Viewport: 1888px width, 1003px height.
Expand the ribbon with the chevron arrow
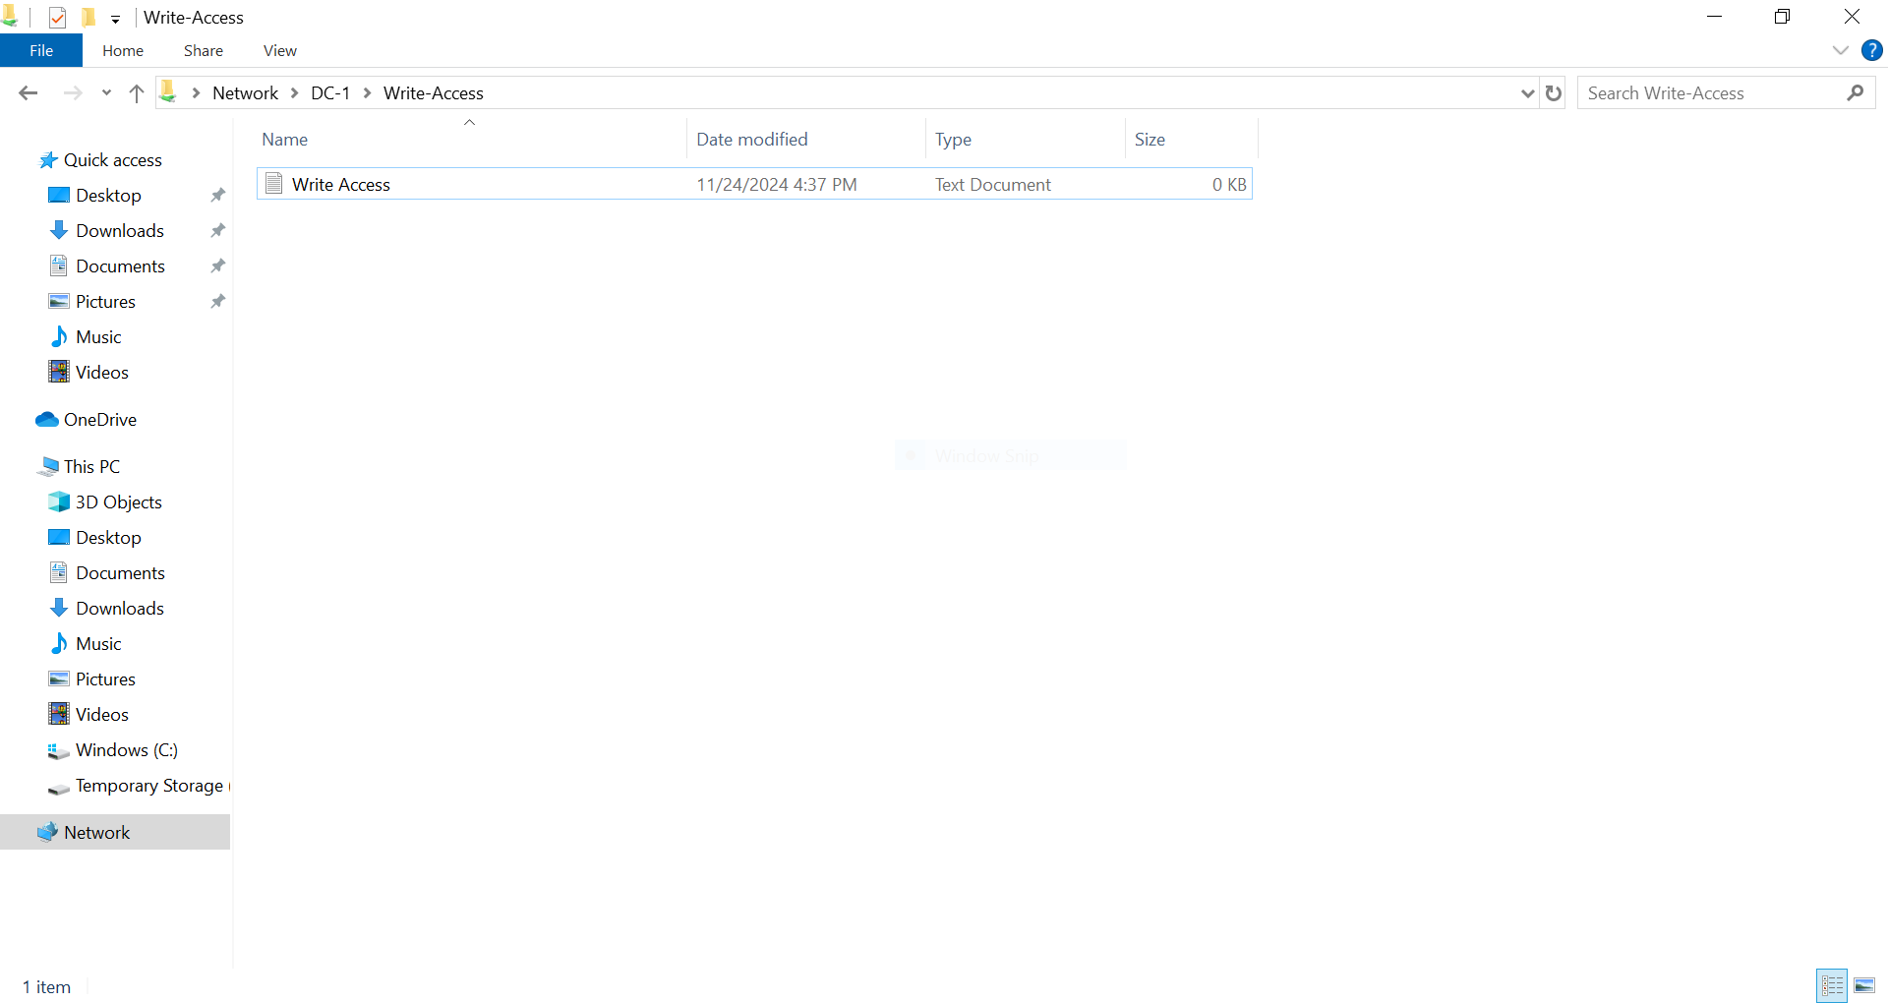coord(1841,50)
